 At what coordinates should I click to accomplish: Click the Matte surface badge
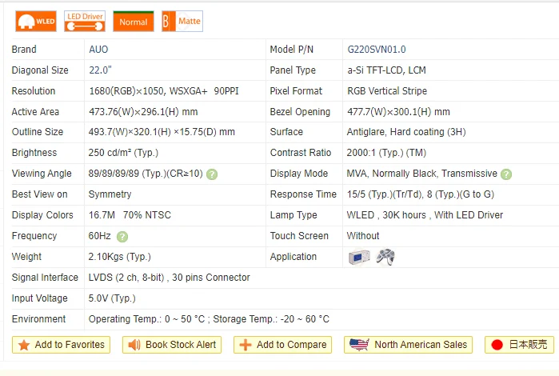[182, 22]
